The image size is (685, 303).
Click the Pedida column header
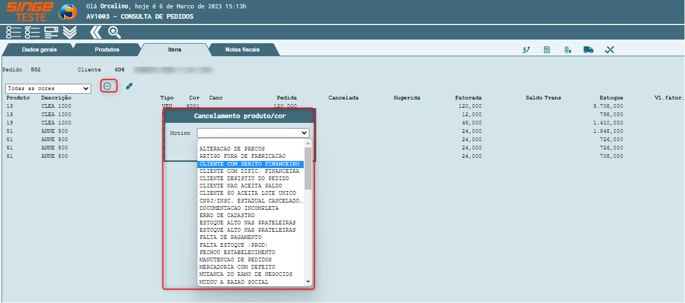click(x=287, y=98)
